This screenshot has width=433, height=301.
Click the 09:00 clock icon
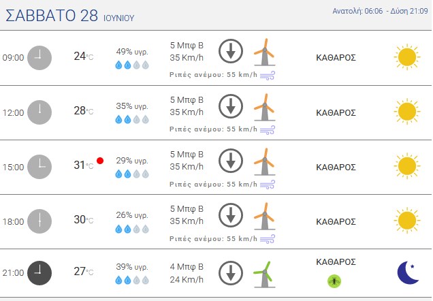[39, 58]
